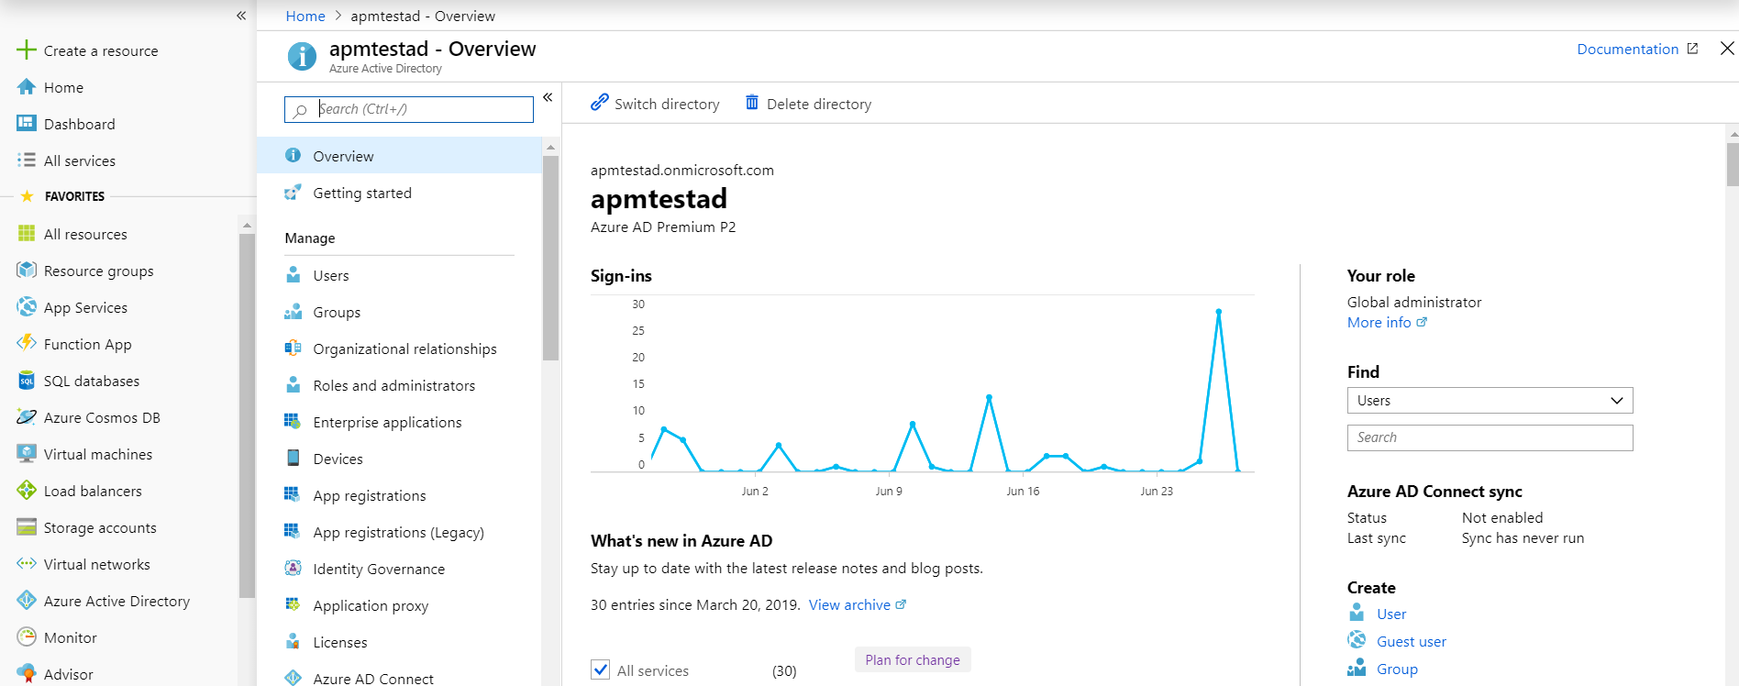Screen dimensions: 1739x686
Task: Open the Identity Governance icon
Action: click(294, 569)
